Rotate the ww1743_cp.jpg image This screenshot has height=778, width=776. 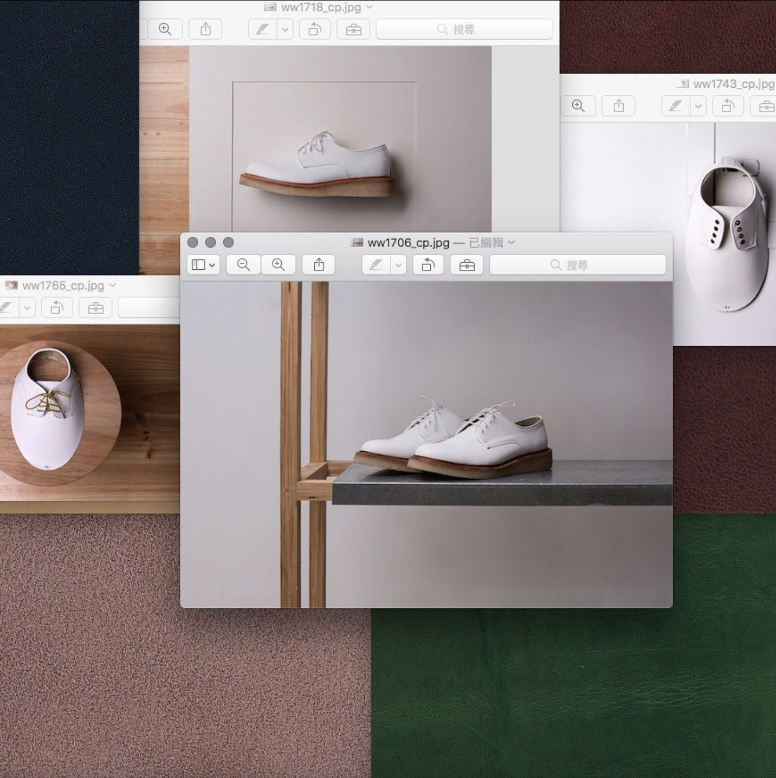728,106
